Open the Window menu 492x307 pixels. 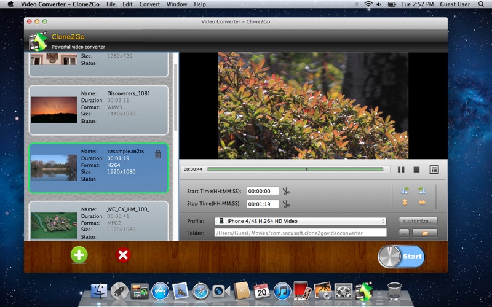pyautogui.click(x=177, y=4)
